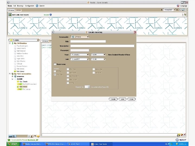Screen dimensions: 195x146
Task: Select the By Day radio button
Action: (x=55, y=71)
